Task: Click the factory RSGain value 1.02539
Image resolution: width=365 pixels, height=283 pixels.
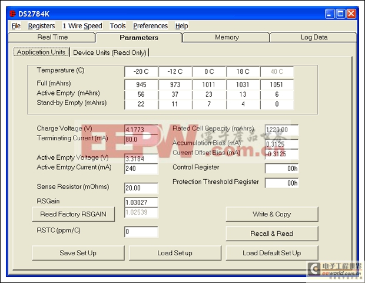Action: point(141,212)
